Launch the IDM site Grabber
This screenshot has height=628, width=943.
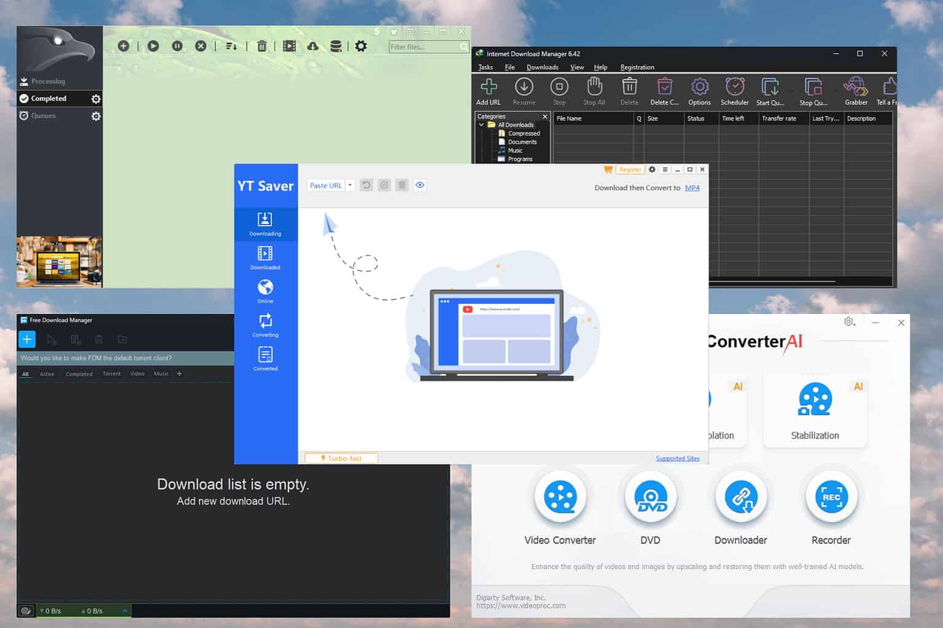[855, 91]
